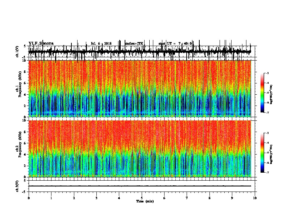This screenshot has height=222, width=287.
Task: Click the time axis tick label "9"
Action: tap(232, 198)
